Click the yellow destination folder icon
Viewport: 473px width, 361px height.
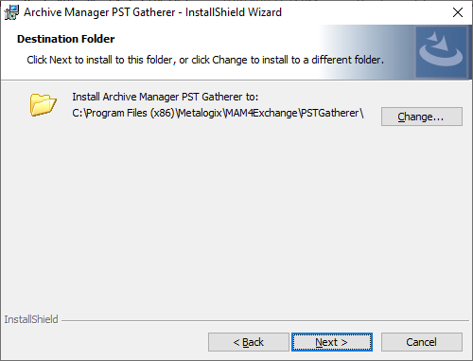(x=44, y=104)
